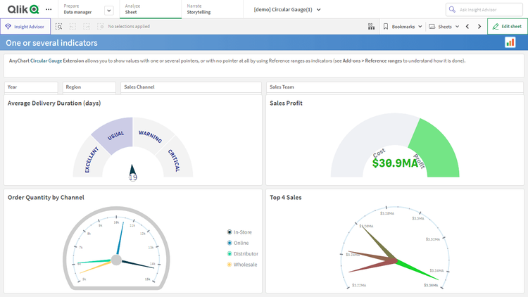Click the bar chart icon in sheet title
The width and height of the screenshot is (528, 297).
[510, 42]
